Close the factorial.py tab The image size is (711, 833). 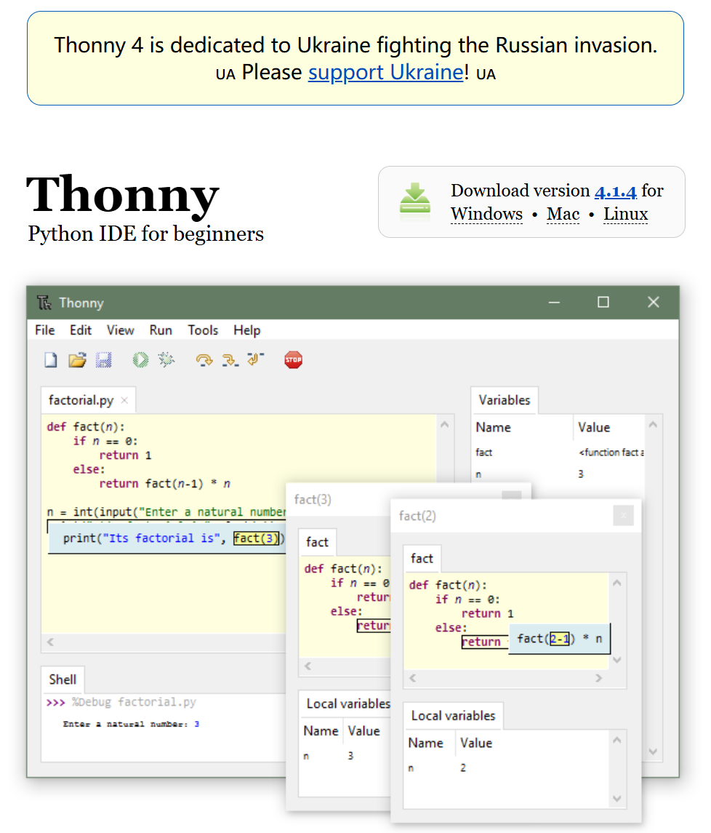click(124, 400)
